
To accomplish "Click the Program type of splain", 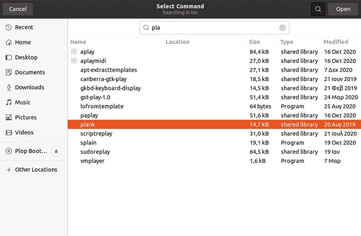I will [x=292, y=143].
